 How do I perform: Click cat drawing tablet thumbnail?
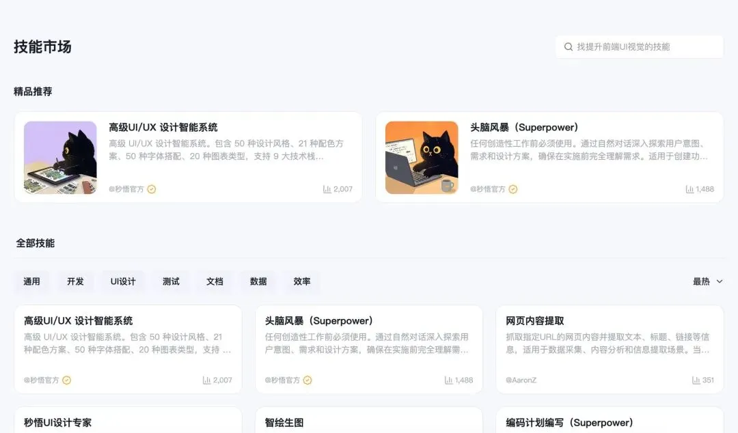tap(60, 158)
